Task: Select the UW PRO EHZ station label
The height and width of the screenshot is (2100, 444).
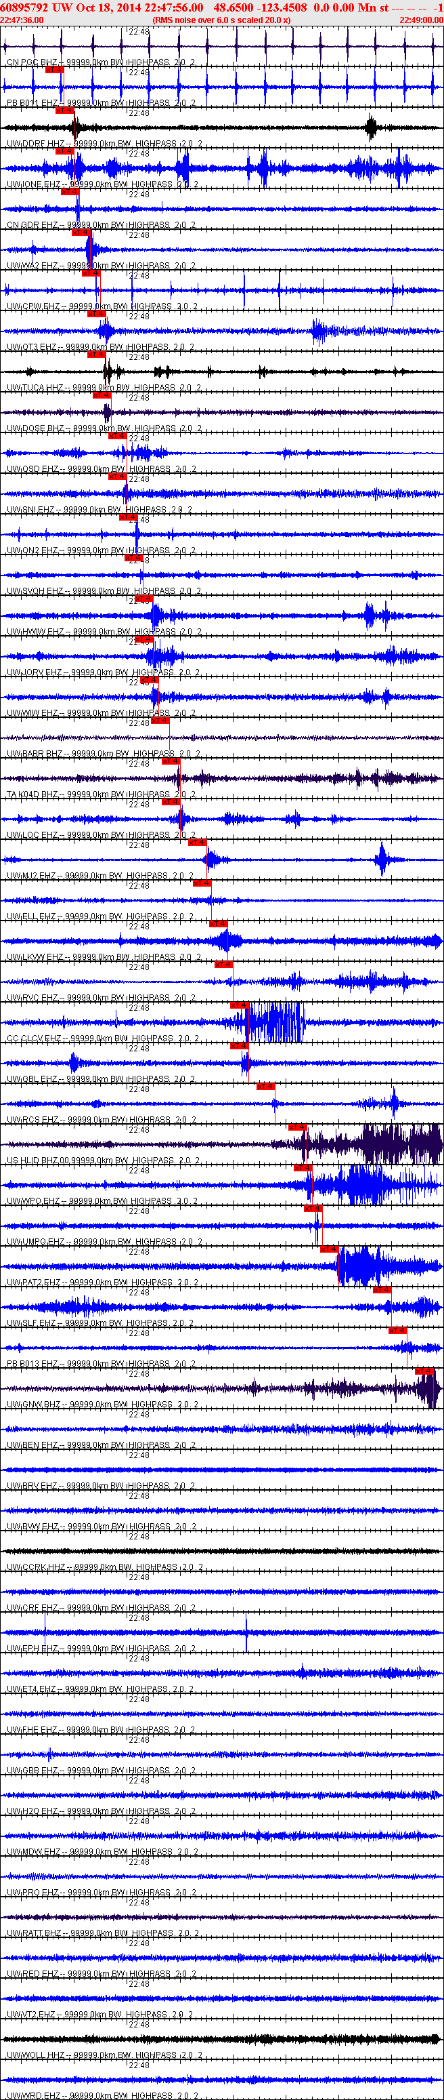Action: pyautogui.click(x=101, y=1893)
